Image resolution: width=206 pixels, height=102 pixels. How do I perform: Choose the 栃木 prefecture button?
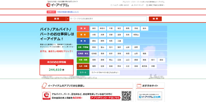pos(144,29)
